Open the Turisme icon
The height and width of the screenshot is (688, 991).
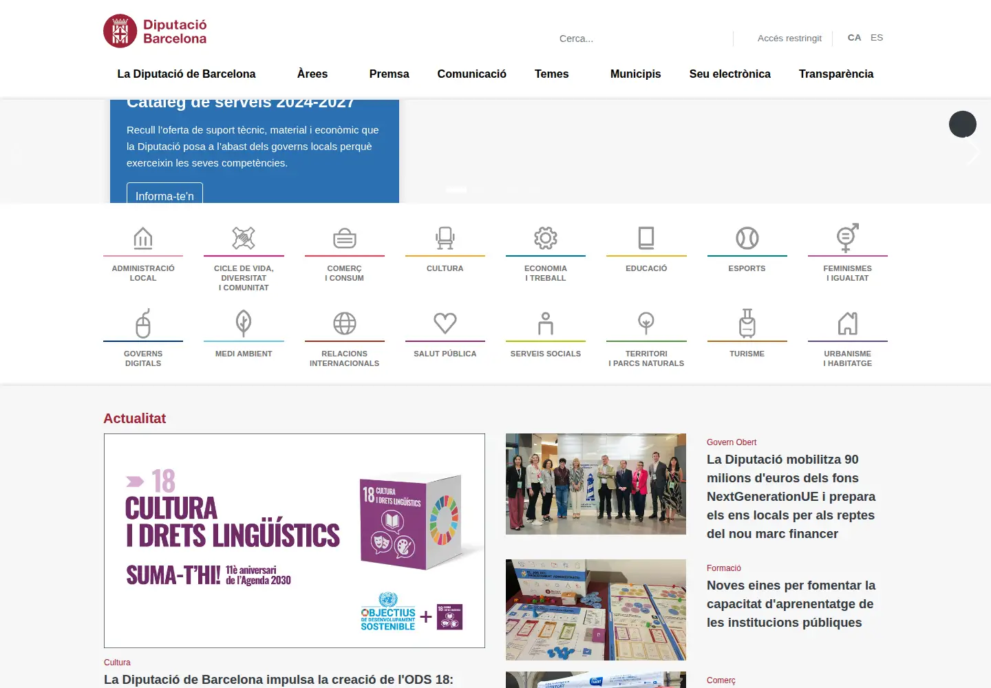pos(747,323)
